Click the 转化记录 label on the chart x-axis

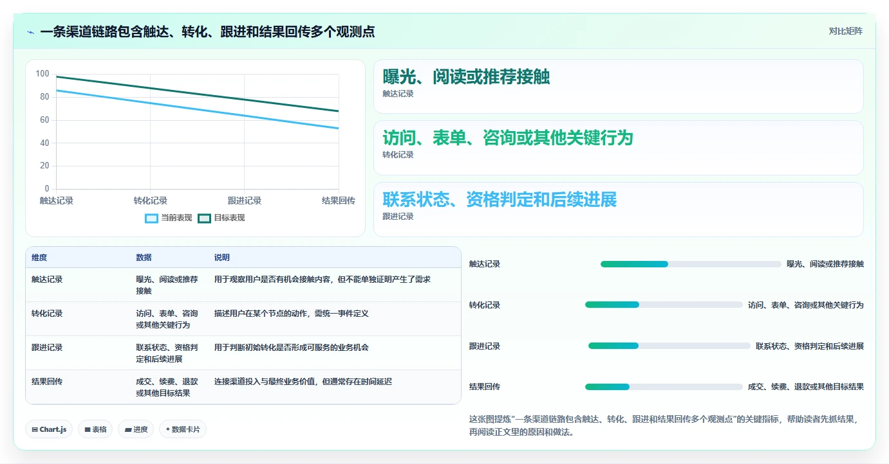pos(151,201)
